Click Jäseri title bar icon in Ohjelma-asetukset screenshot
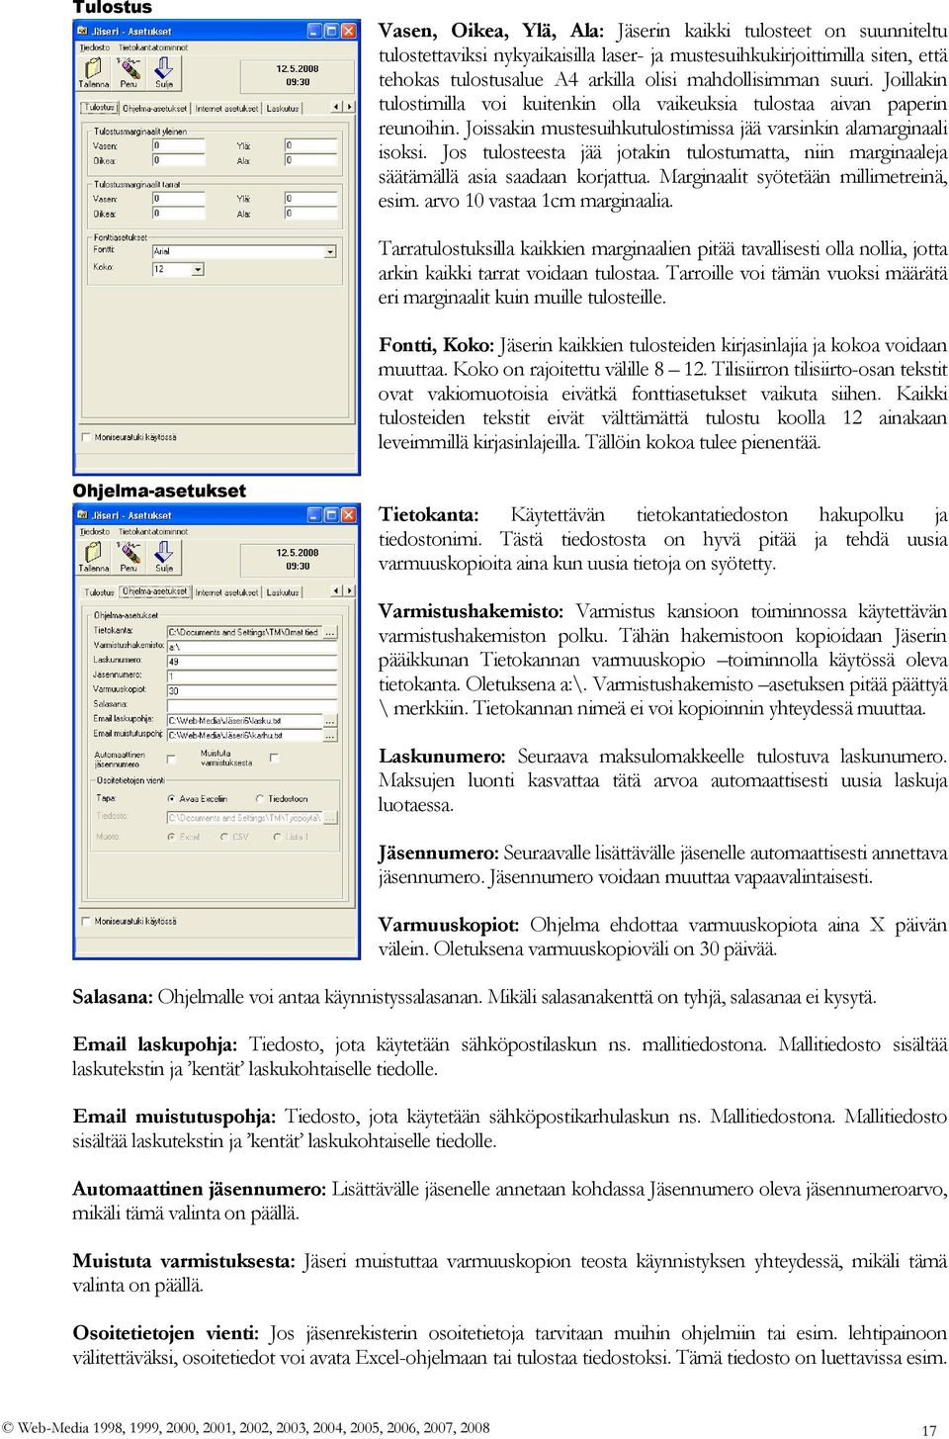 (82, 515)
